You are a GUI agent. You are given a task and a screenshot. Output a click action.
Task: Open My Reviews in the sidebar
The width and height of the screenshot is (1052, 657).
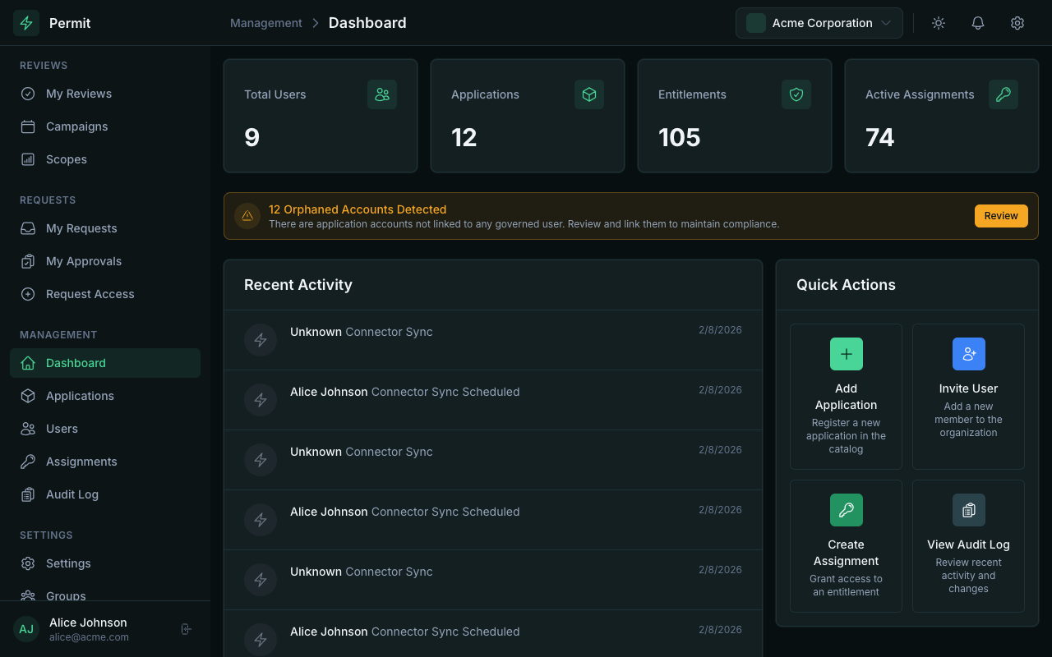[80, 94]
